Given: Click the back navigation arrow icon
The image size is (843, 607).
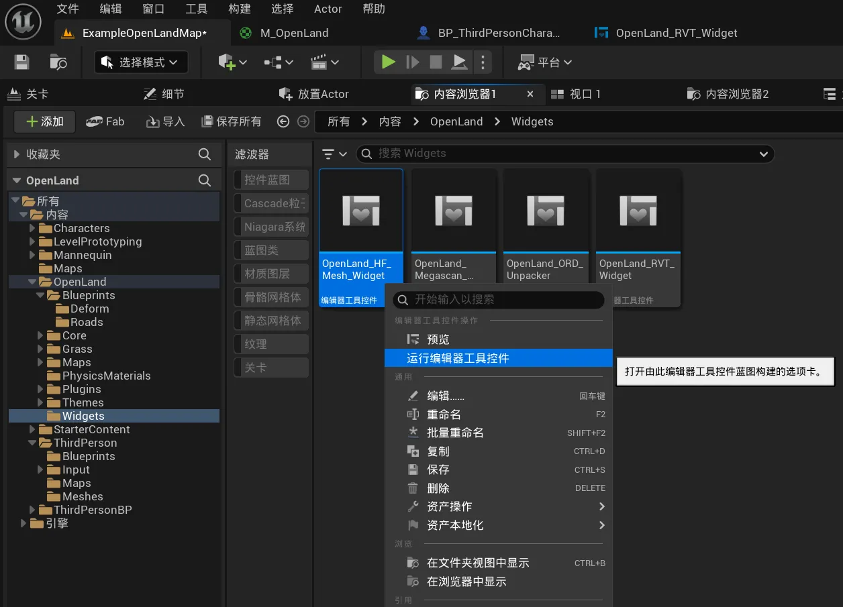Looking at the screenshot, I should 283,121.
